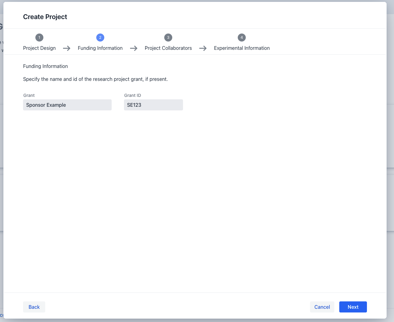Click the step 1 circle icon
The width and height of the screenshot is (394, 322).
(x=39, y=38)
